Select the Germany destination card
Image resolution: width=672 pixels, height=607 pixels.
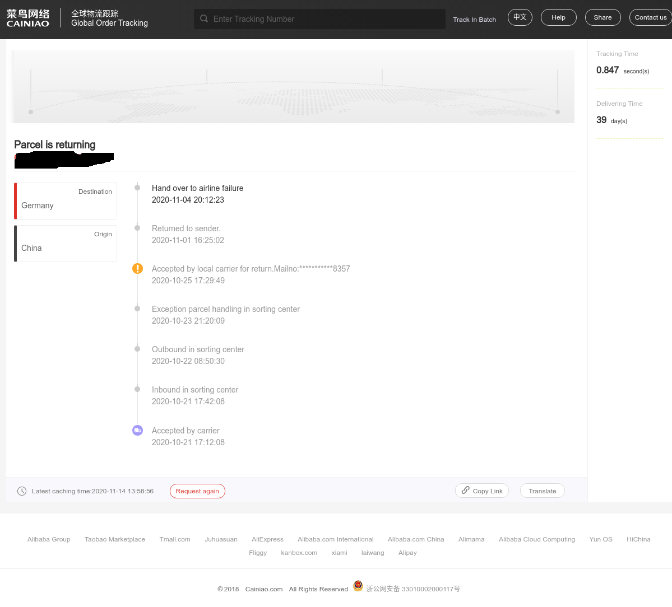pyautogui.click(x=66, y=201)
